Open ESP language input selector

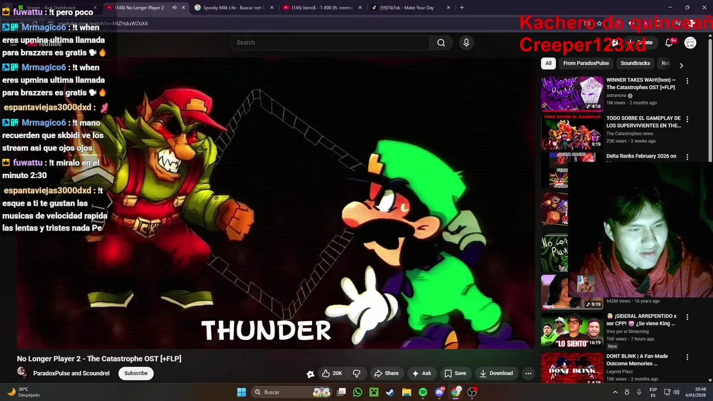(653, 392)
